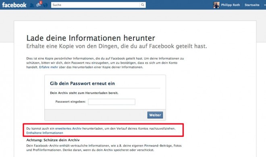266x157 pixels.
Task: Open friend requests icon
Action: 31,5
